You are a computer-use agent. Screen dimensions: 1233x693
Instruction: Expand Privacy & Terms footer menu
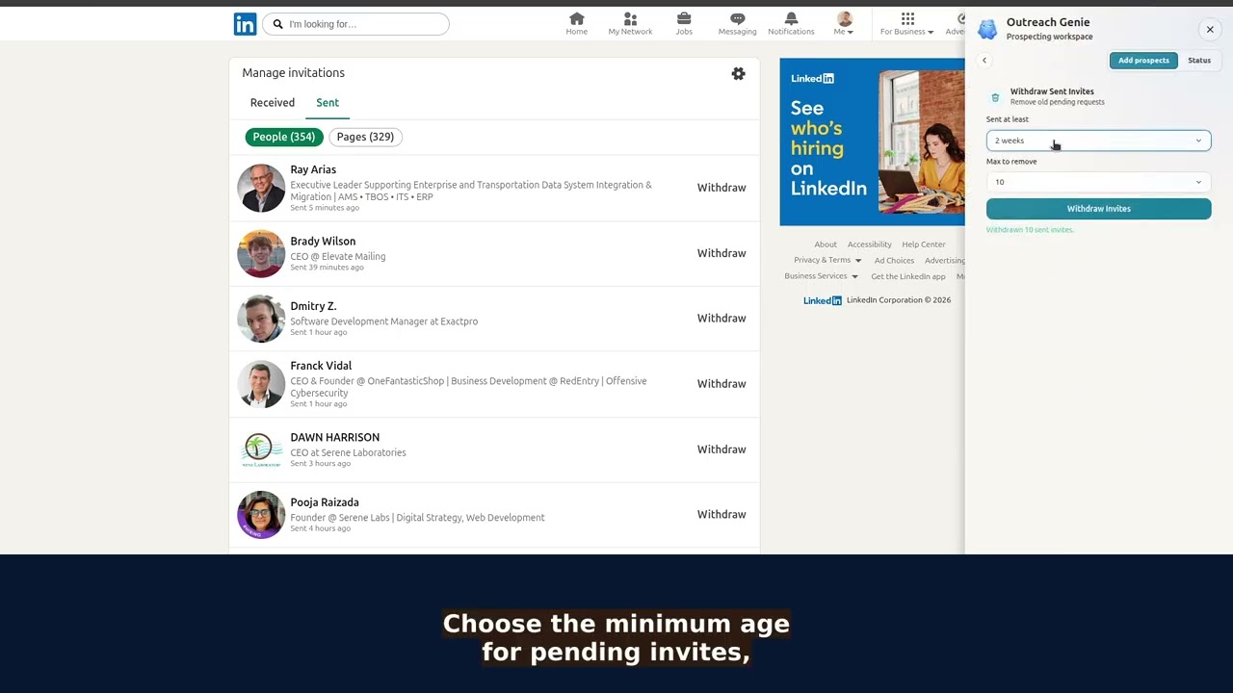827,260
